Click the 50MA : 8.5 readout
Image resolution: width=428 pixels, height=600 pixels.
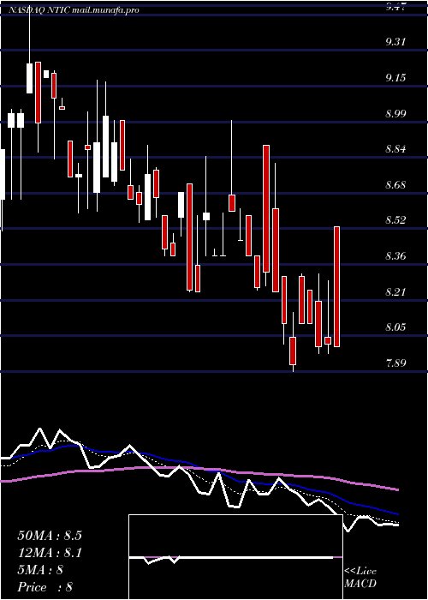(50, 536)
